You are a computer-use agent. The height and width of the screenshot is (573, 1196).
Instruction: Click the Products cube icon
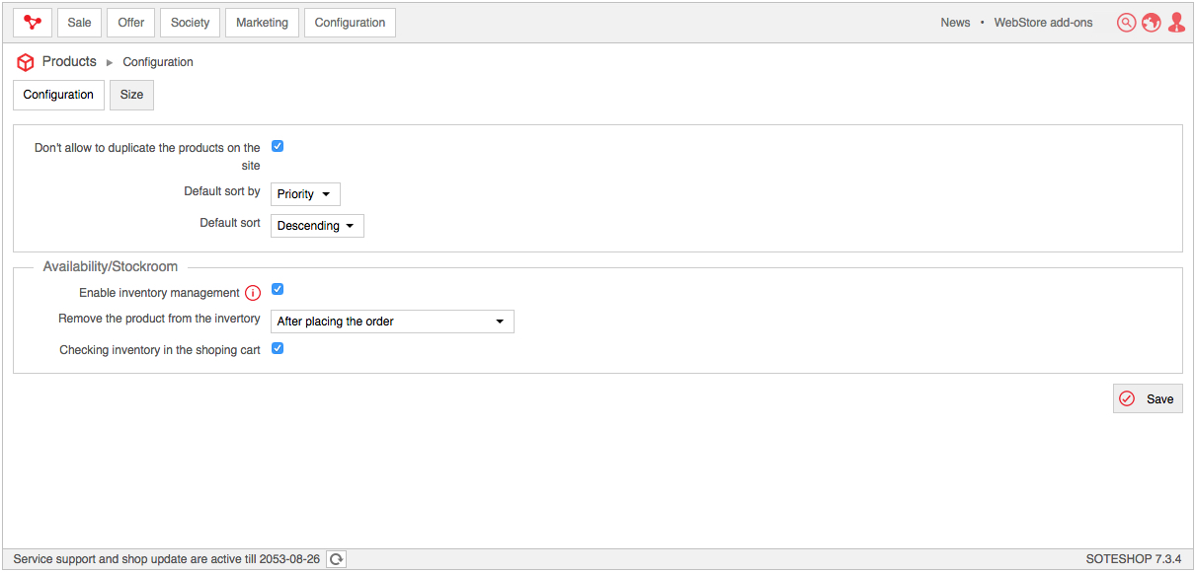point(26,62)
